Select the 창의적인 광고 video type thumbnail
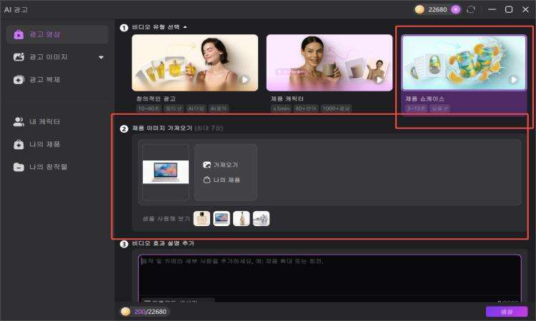536x321 pixels. click(195, 63)
